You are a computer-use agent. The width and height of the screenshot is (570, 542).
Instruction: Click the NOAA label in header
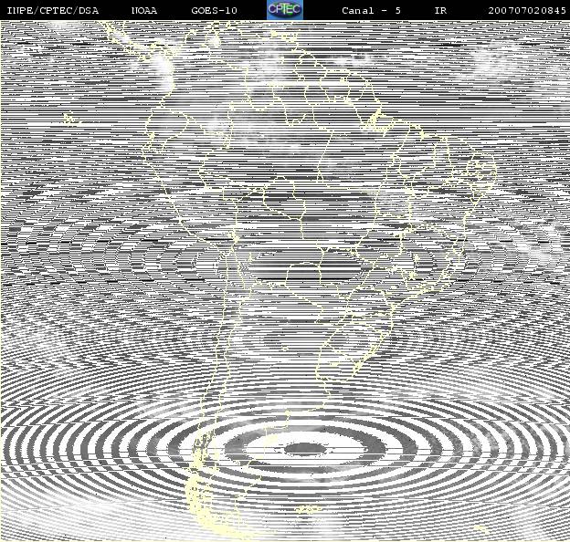pos(144,11)
